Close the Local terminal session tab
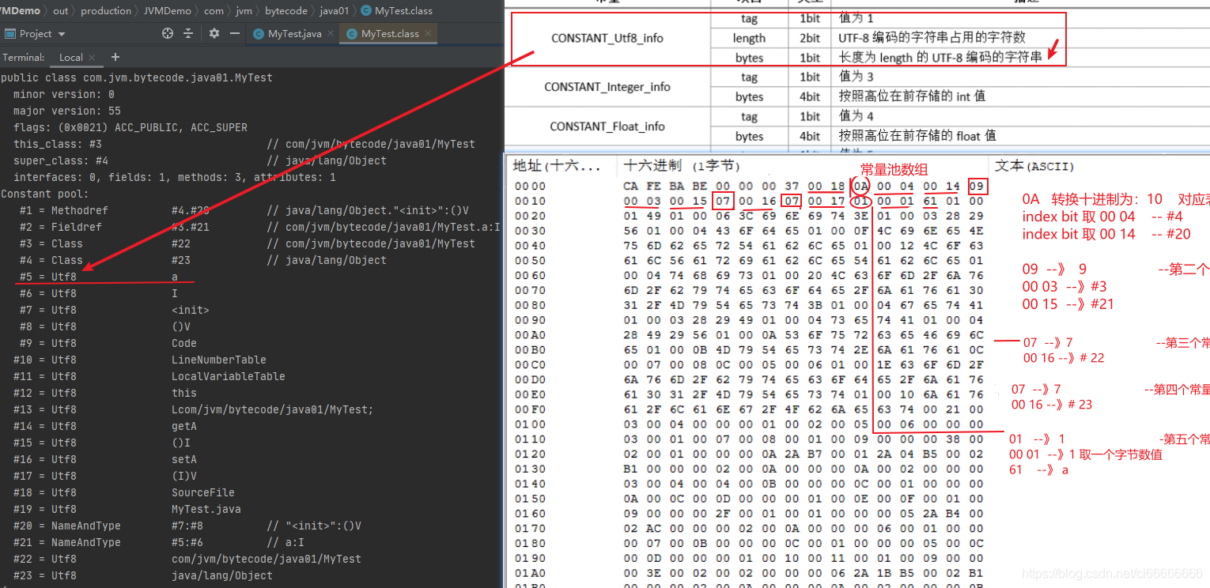Screen dimensions: 1210x588 (x=93, y=57)
